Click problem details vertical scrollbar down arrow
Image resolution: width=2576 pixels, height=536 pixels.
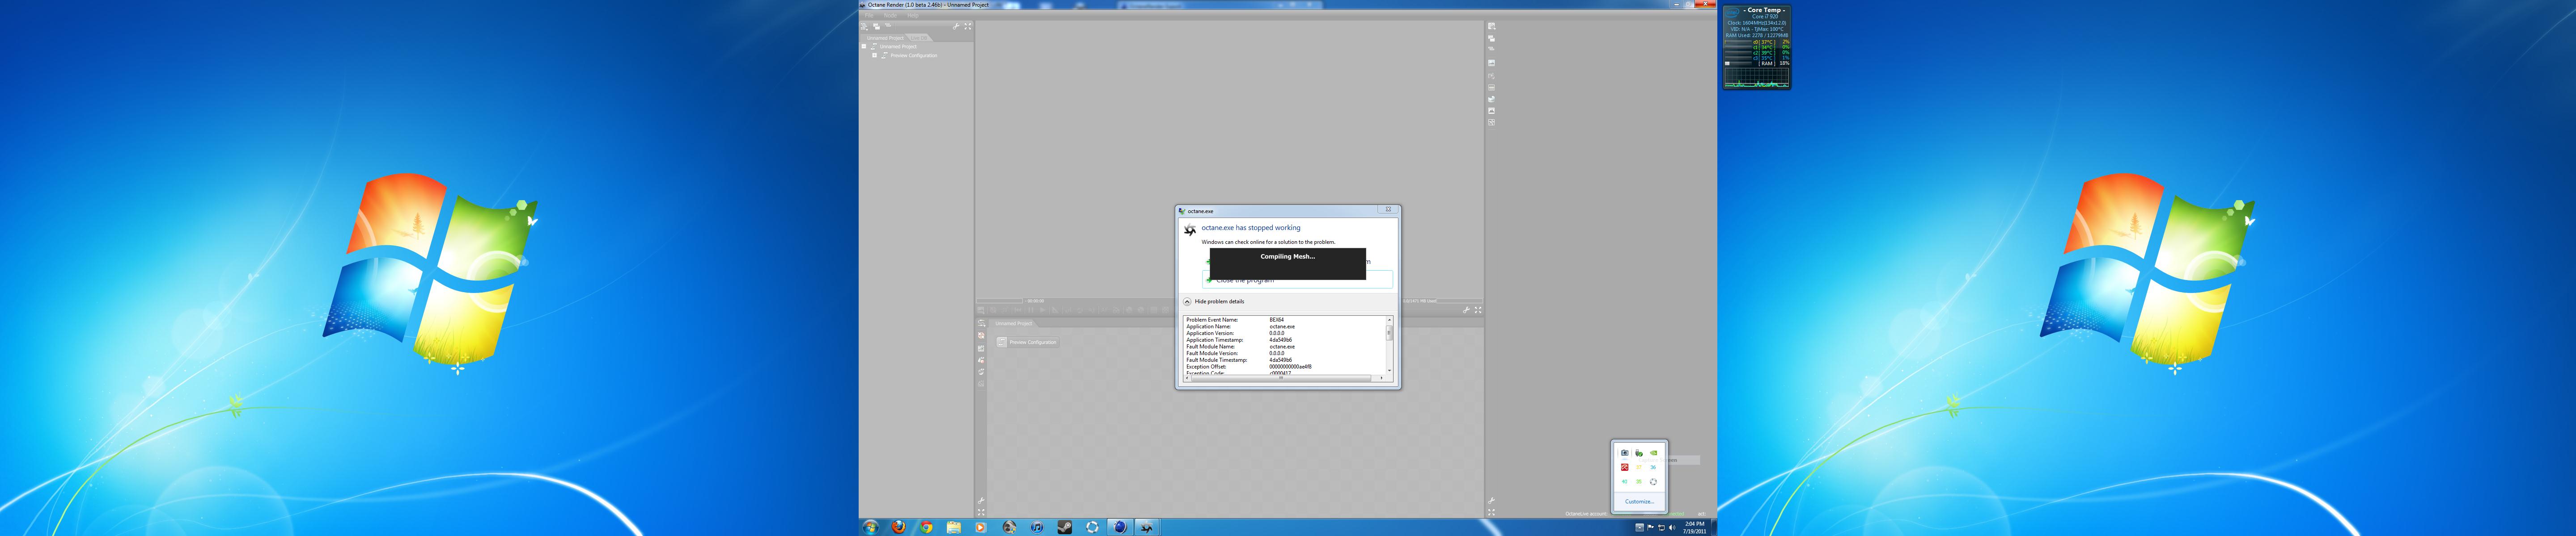pyautogui.click(x=1389, y=370)
